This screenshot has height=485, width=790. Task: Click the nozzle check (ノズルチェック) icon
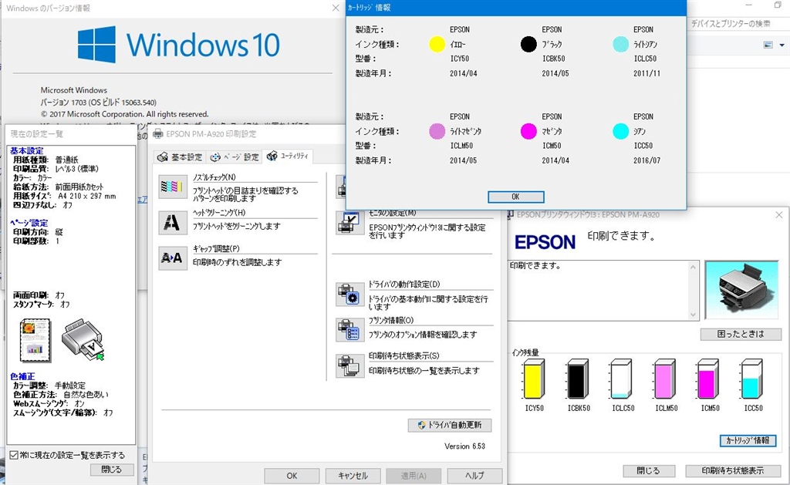[172, 187]
